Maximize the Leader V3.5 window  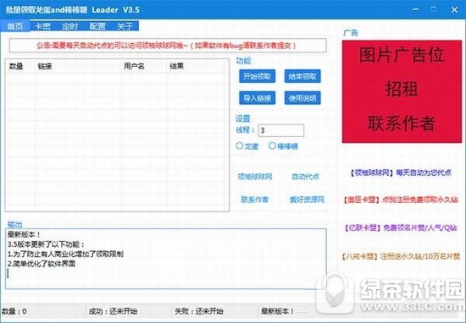click(x=434, y=9)
